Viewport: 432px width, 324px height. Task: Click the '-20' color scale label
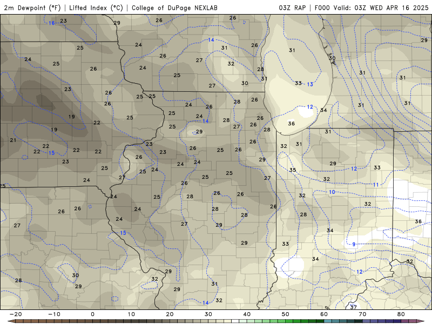point(16,314)
